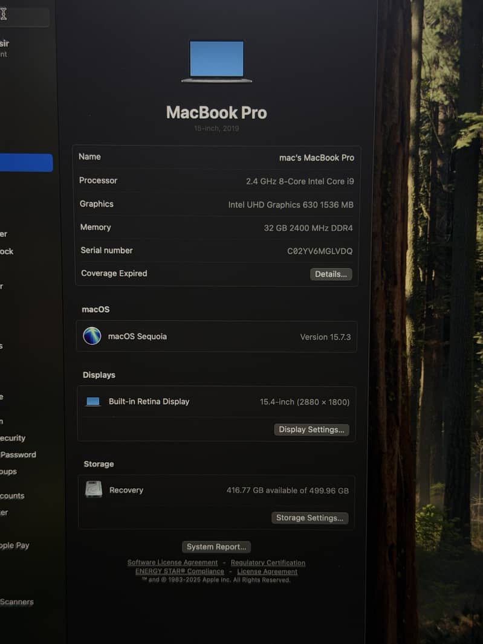Viewport: 483px width, 644px height.
Task: Click the Recovery disk drive icon
Action: click(94, 489)
